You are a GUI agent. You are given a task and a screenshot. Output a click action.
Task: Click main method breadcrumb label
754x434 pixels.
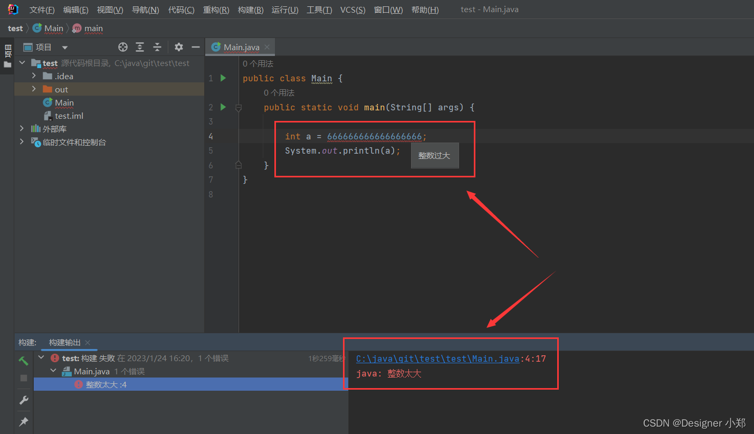pos(93,28)
